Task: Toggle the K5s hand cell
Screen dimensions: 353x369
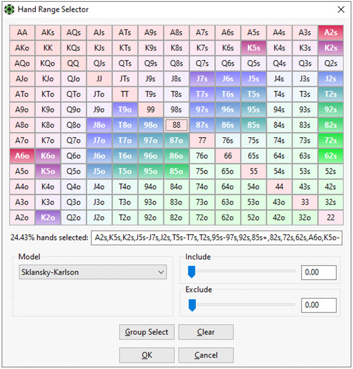Action: 253,48
